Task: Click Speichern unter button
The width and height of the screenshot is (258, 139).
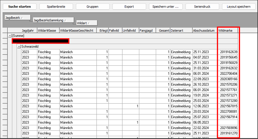Action: click(129, 7)
